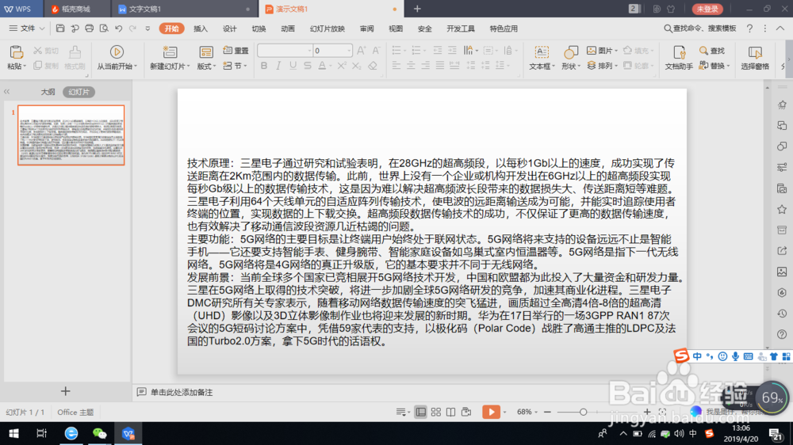Click the Print Preview icon
Screen dimensions: 793x445
click(104, 29)
